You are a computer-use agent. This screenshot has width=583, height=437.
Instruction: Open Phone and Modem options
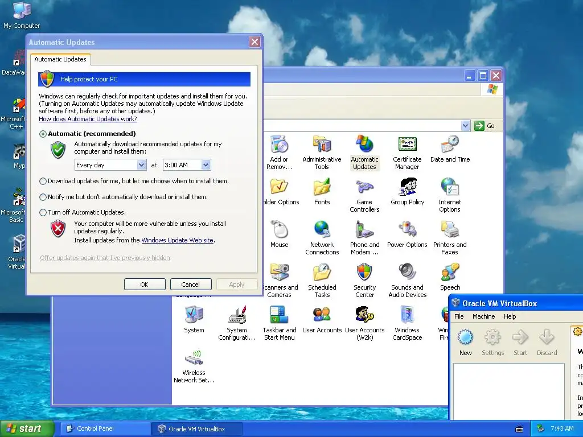click(364, 238)
